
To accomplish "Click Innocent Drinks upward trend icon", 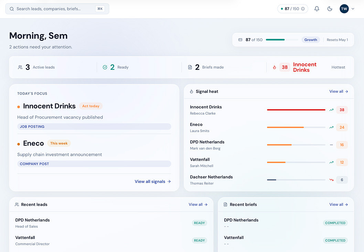I will [x=331, y=110].
